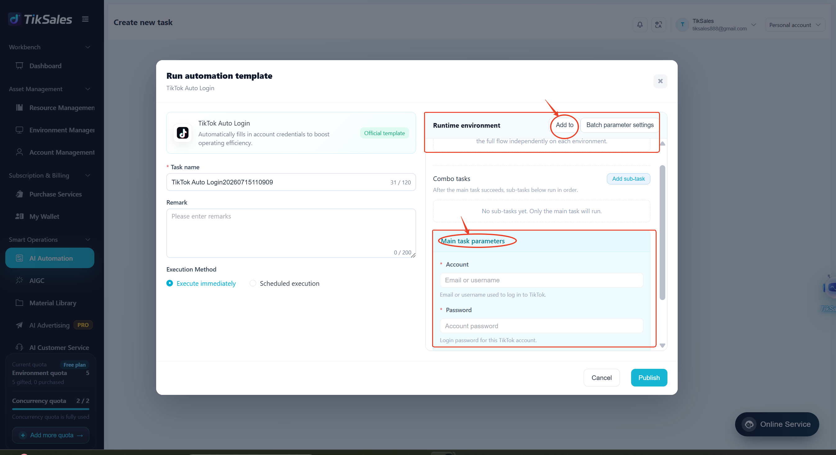Click the scroll-up arrow in right panel

pos(663,144)
